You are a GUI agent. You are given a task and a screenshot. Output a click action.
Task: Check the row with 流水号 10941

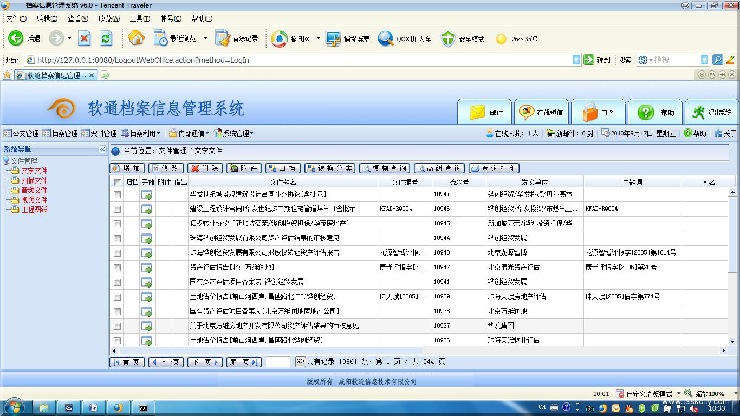click(117, 282)
